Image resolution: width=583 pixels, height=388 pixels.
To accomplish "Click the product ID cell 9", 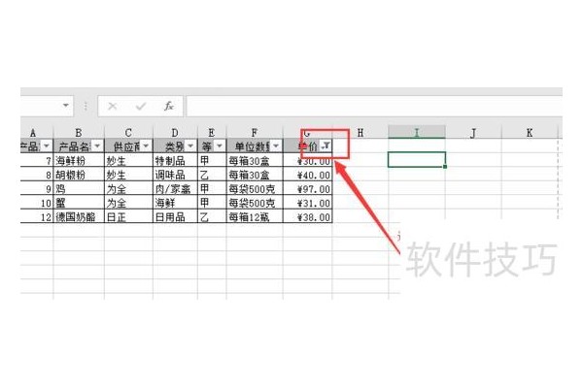I will 37,188.
